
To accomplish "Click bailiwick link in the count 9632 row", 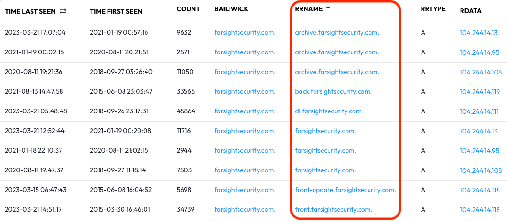I will point(245,33).
